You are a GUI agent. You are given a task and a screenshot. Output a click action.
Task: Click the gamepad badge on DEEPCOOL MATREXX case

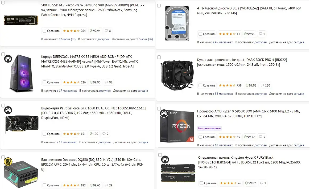point(8,59)
